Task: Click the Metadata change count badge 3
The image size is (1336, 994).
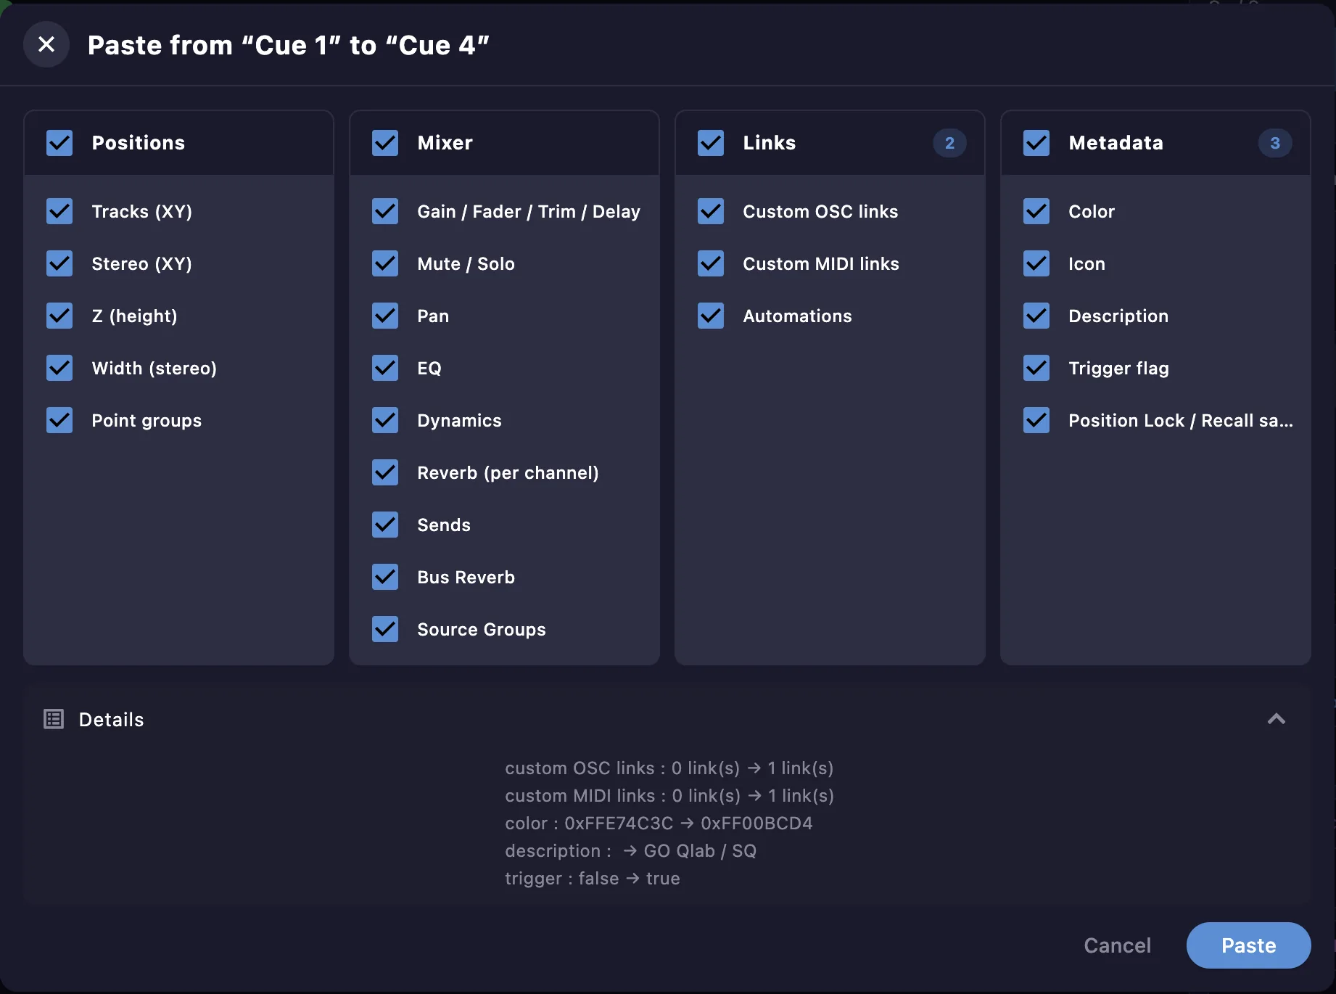Action: coord(1275,143)
